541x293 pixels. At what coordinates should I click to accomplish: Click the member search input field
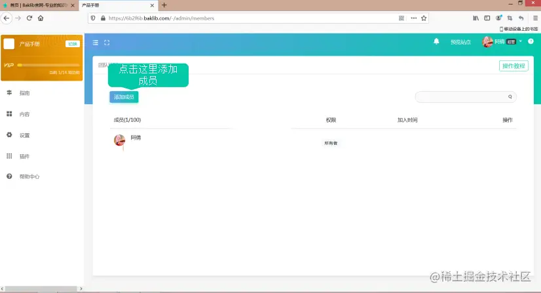pyautogui.click(x=466, y=97)
